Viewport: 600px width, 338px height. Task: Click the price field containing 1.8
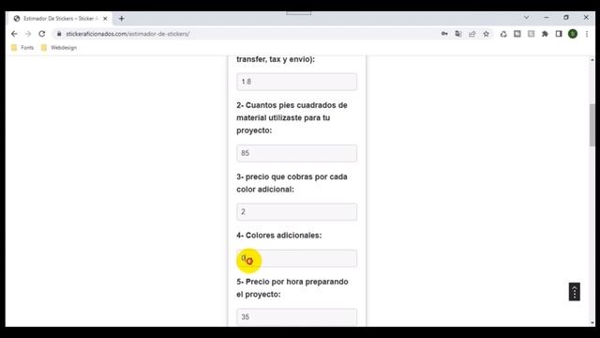[x=296, y=82]
